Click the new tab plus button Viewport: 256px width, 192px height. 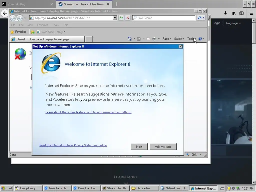pyautogui.click(x=116, y=4)
